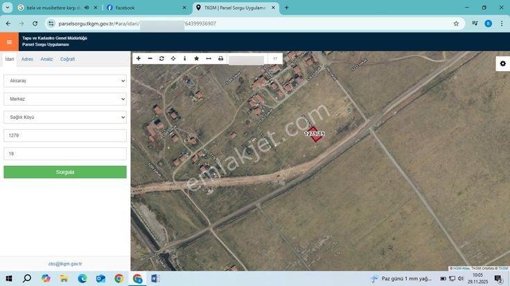Expand the Sağlık Köyü neighborhood dropdown

65,117
